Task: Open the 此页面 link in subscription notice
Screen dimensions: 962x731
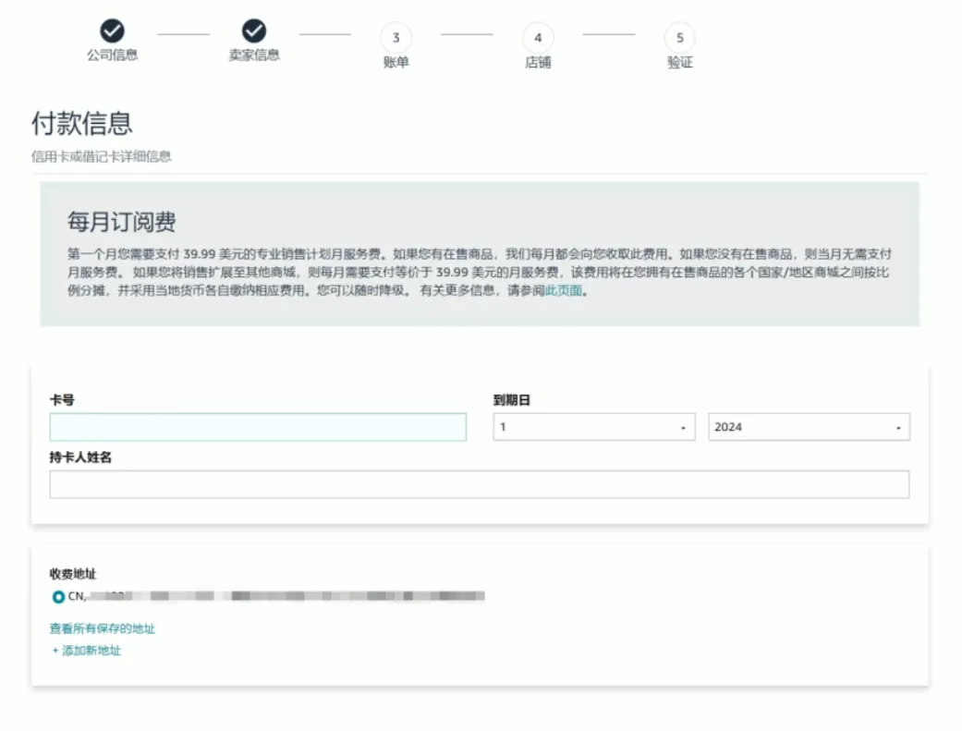Action: point(563,290)
